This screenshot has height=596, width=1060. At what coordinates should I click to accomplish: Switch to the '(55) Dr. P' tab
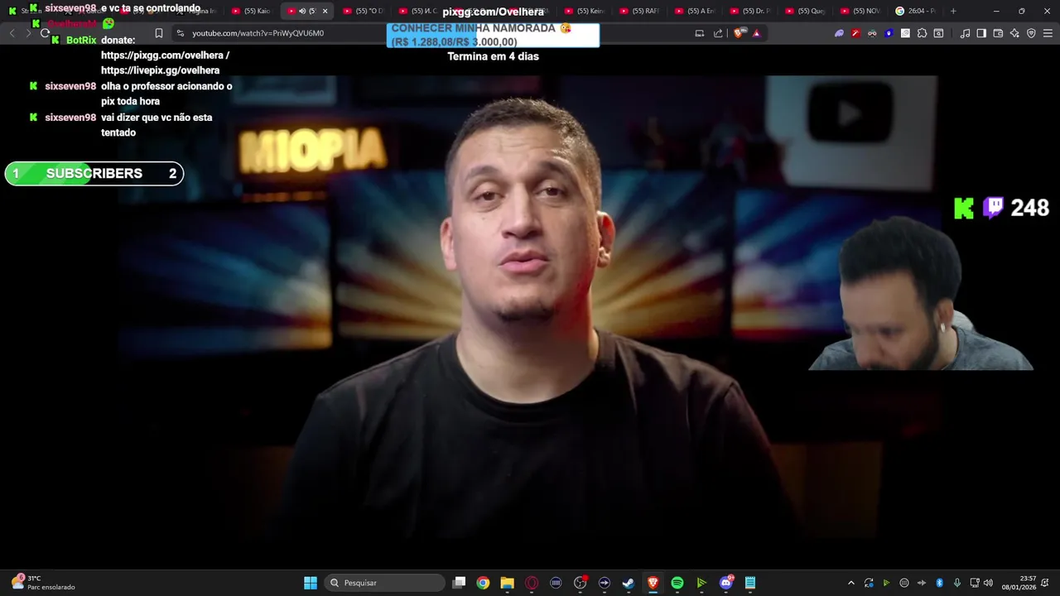pyautogui.click(x=751, y=11)
